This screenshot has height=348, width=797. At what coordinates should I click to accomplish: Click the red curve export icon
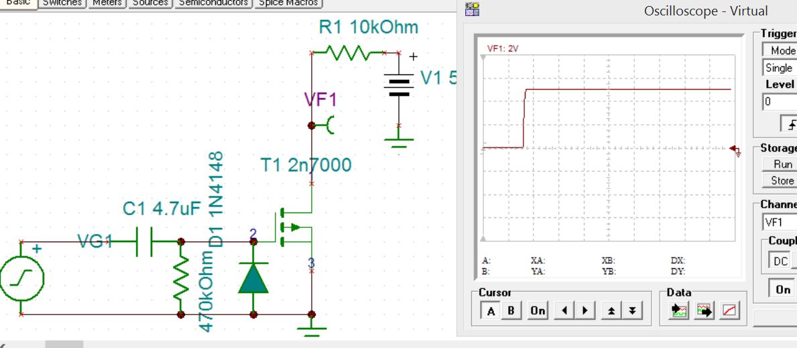729,310
